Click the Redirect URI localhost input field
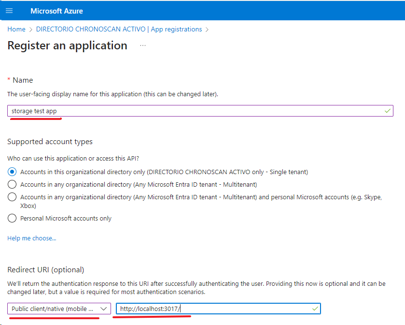This screenshot has width=405, height=325. (212, 309)
